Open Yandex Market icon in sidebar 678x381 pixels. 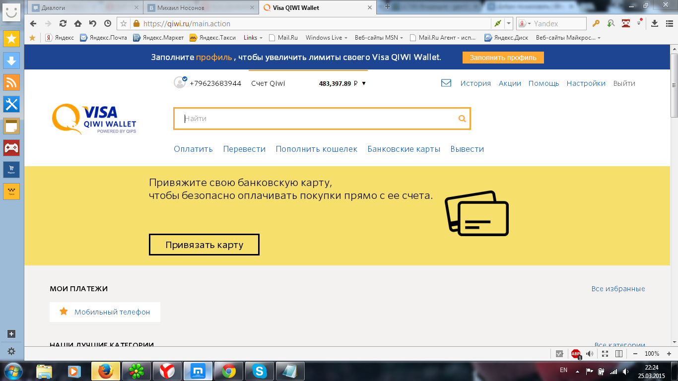pyautogui.click(x=11, y=170)
